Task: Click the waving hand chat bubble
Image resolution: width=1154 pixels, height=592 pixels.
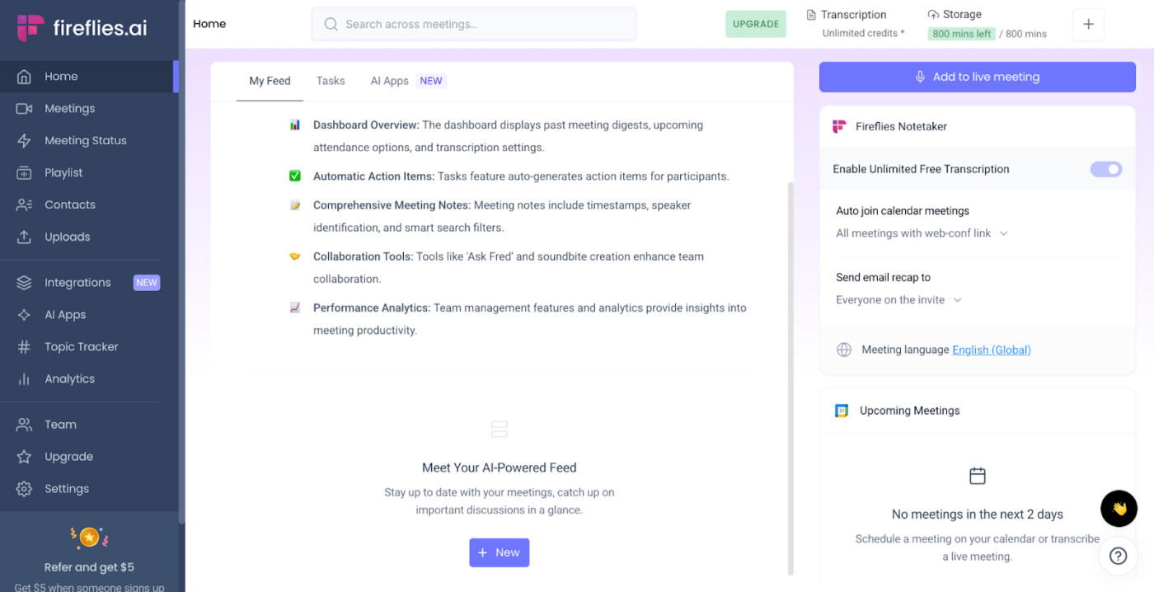Action: coord(1119,509)
